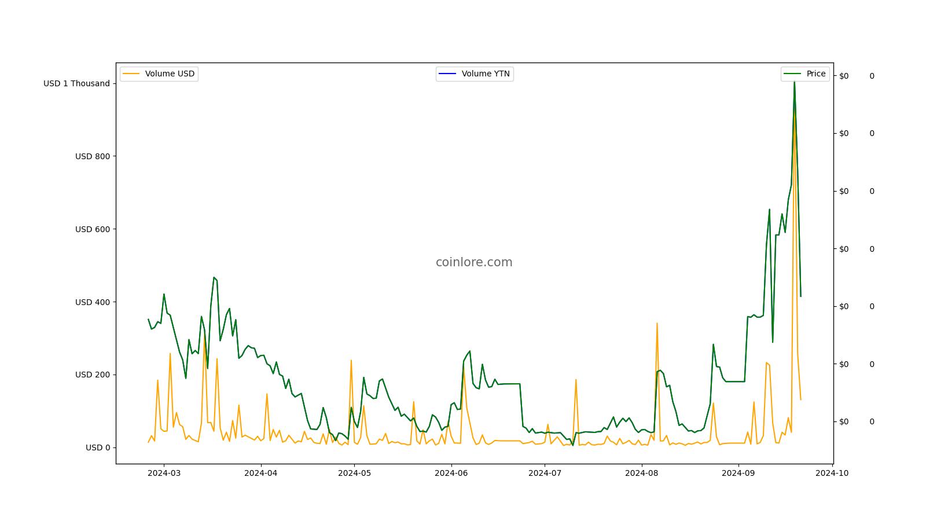Click the USD 0 axis label

(x=98, y=447)
